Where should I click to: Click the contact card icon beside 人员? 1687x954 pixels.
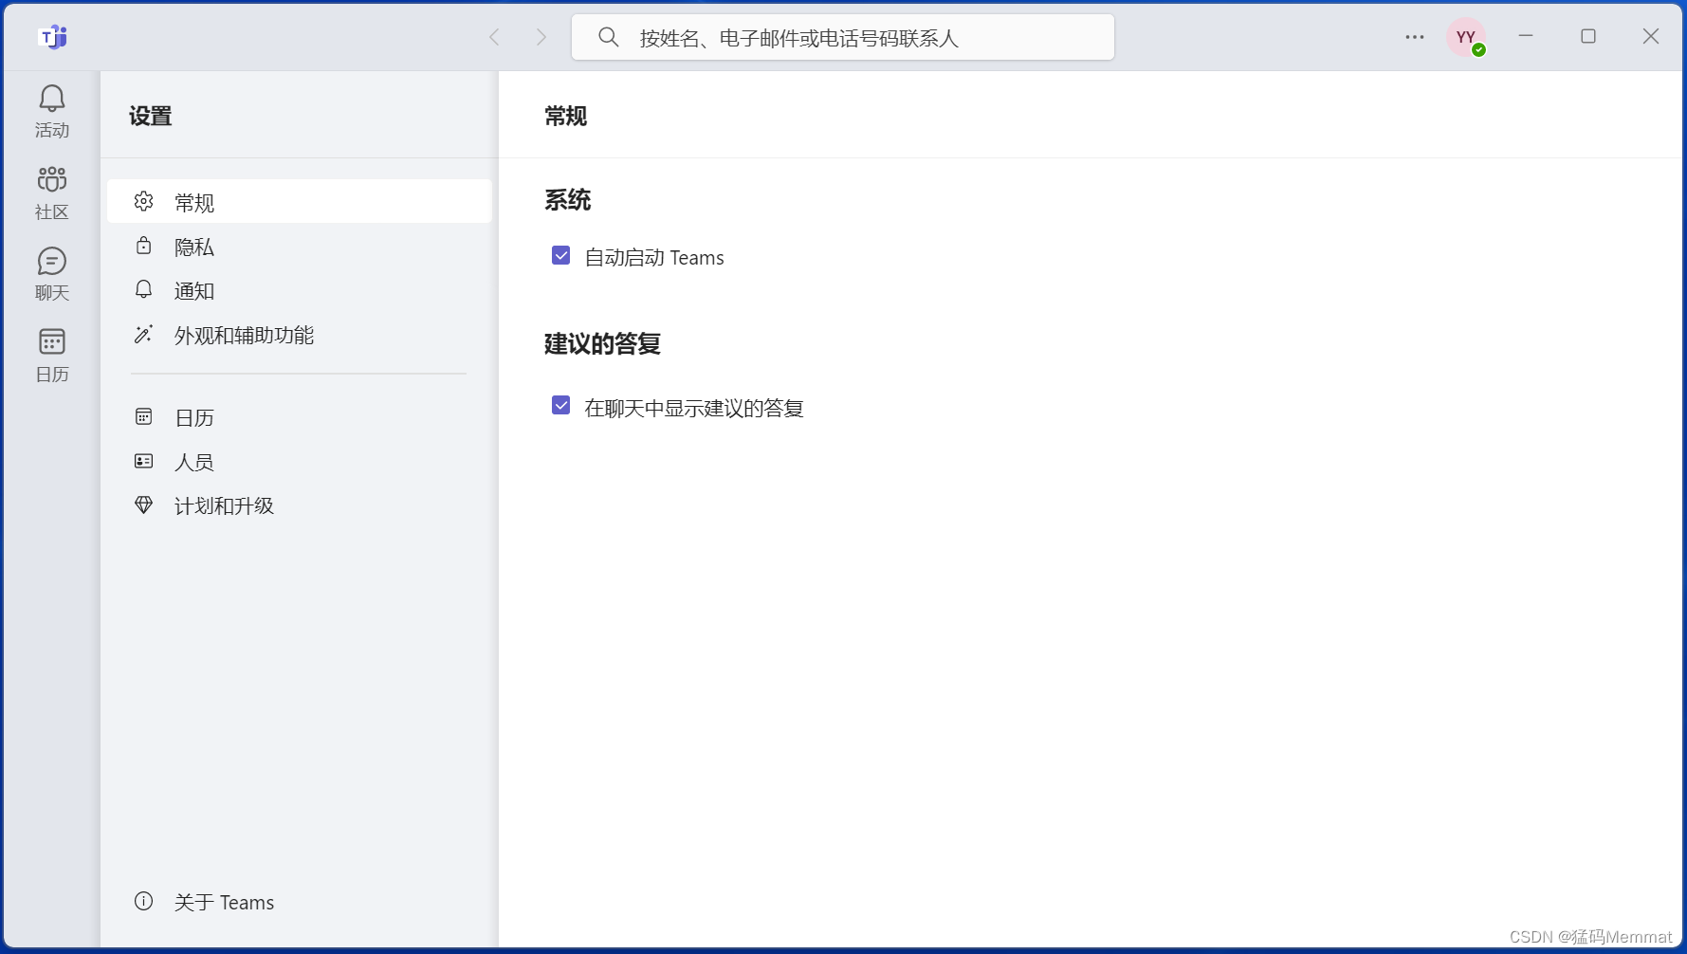(144, 461)
